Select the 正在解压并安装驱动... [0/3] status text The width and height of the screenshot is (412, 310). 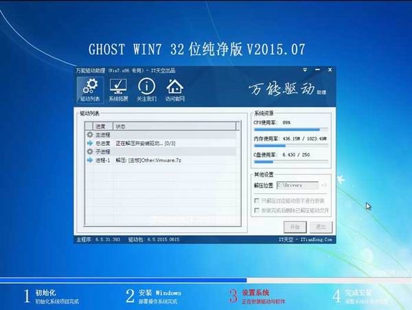point(146,143)
